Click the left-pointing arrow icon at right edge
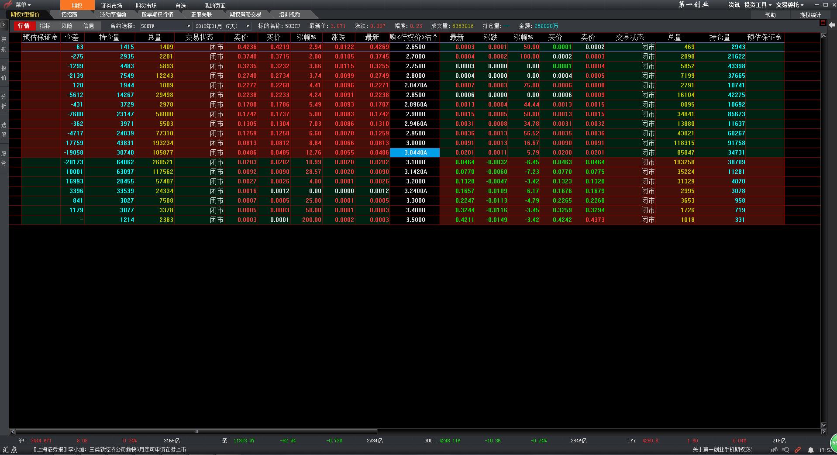Screen dimensions: 837x455 pyautogui.click(x=832, y=26)
